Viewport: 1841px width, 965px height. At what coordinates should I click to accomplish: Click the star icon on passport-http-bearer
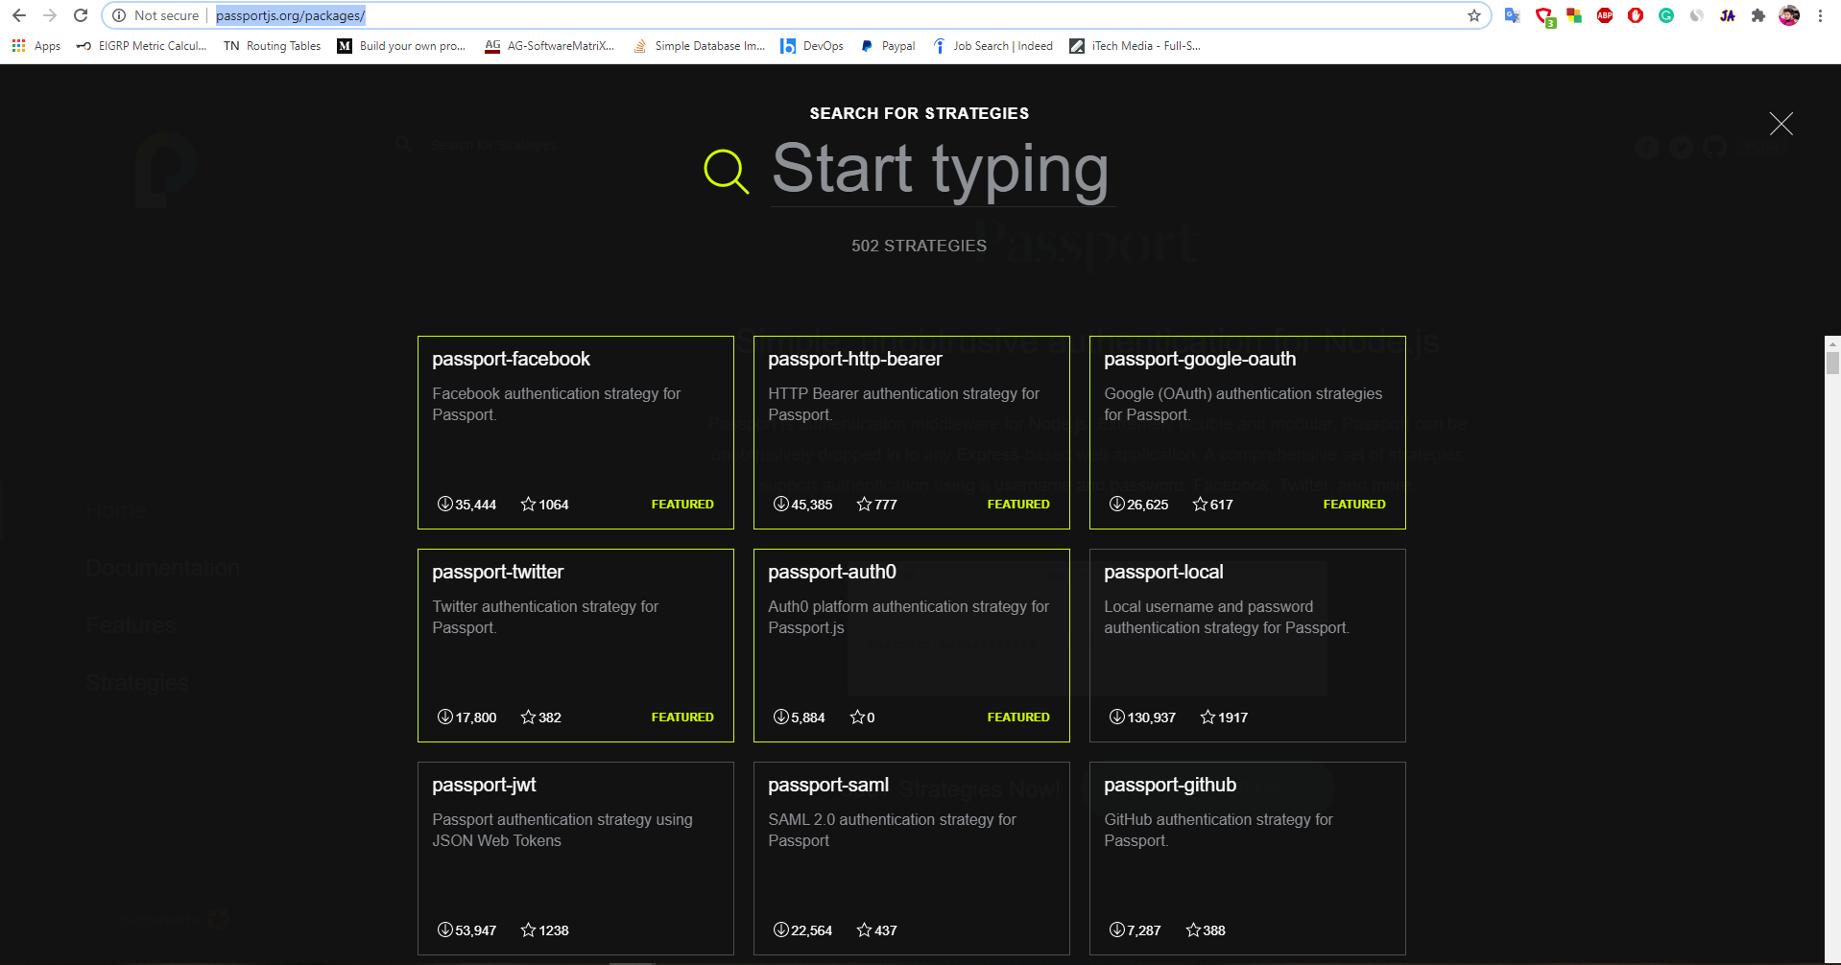click(864, 504)
